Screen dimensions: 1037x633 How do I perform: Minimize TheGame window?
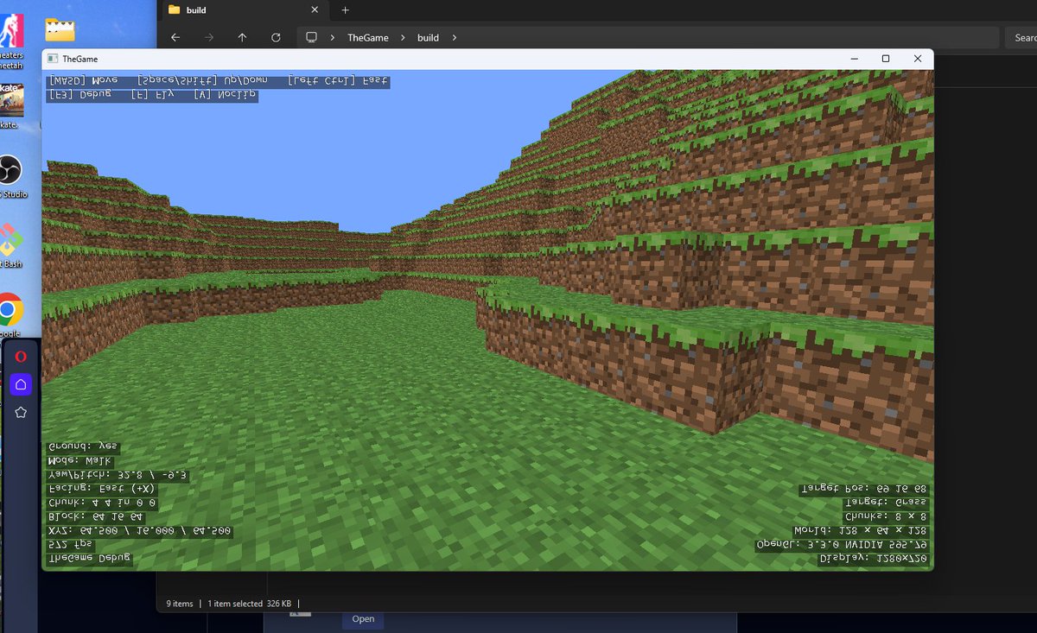(x=854, y=59)
